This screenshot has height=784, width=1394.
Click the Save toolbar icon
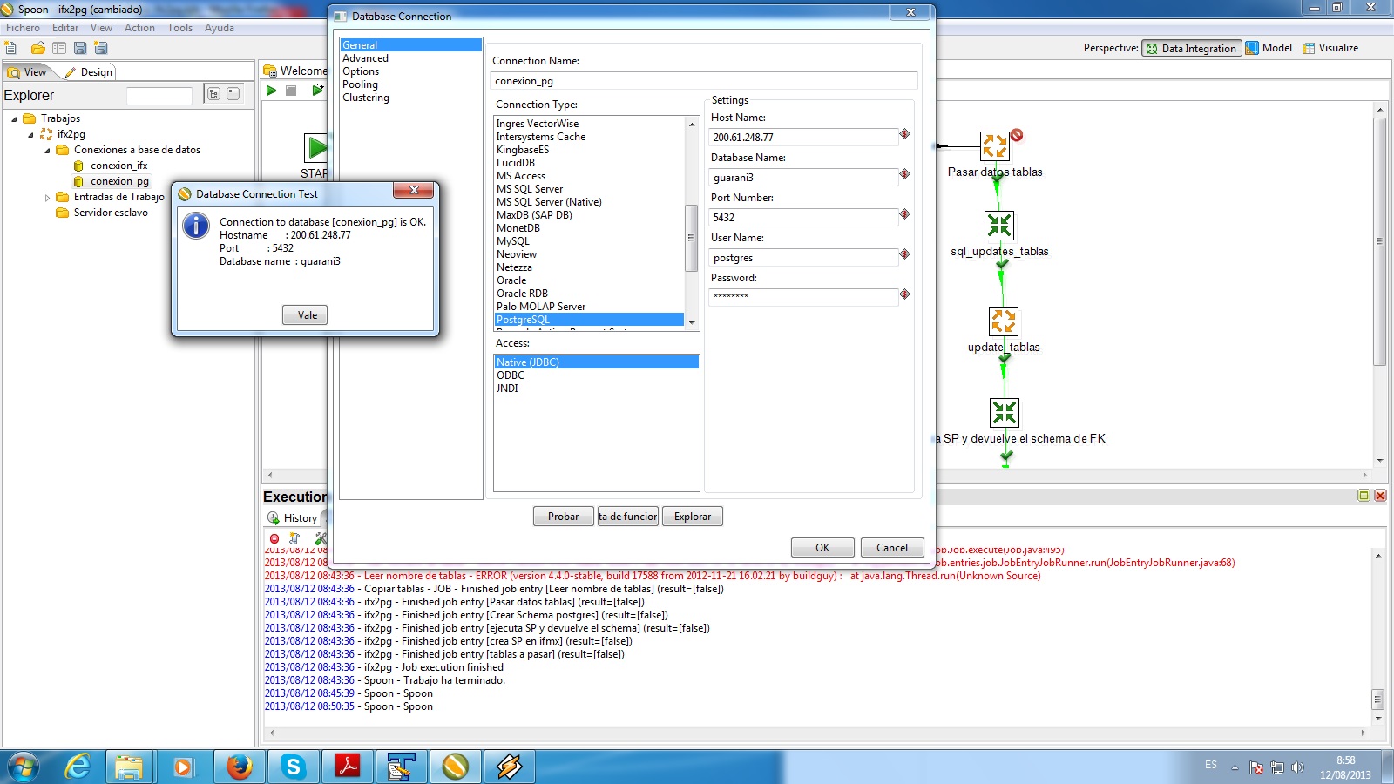[x=80, y=48]
